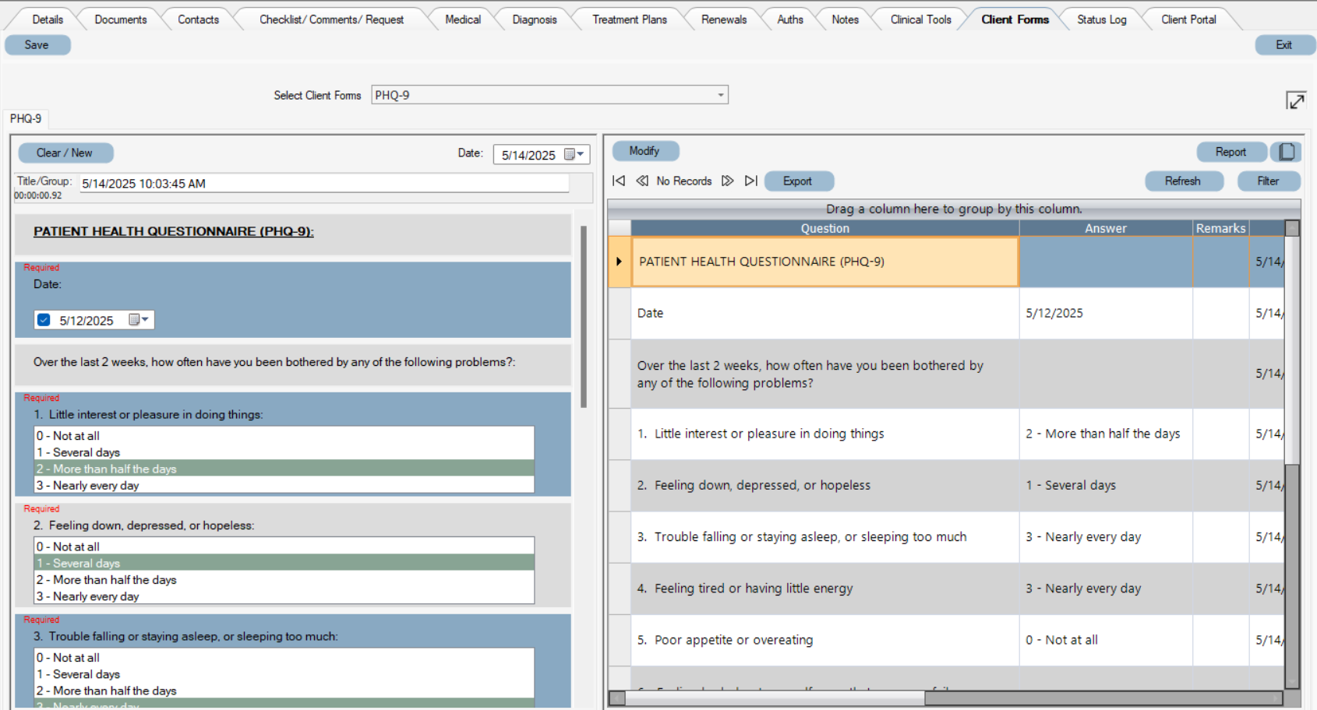Select "0 - Not at all" for question 2
Viewport: 1317px width, 710px height.
coord(69,546)
